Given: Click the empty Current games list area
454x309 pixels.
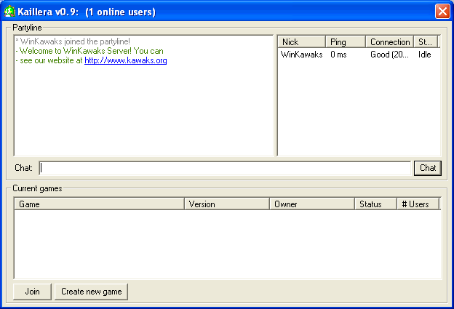Looking at the screenshot, I should pyautogui.click(x=227, y=244).
